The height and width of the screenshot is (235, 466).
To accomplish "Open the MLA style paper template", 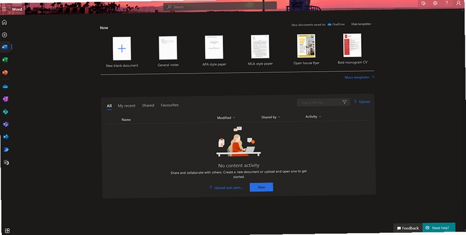I will click(260, 50).
